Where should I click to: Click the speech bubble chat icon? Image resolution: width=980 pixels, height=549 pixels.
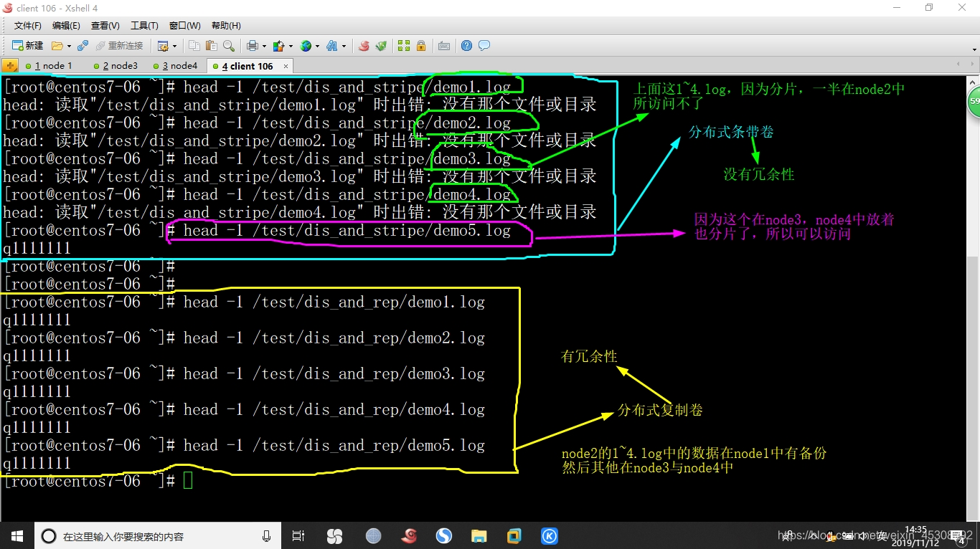[484, 45]
